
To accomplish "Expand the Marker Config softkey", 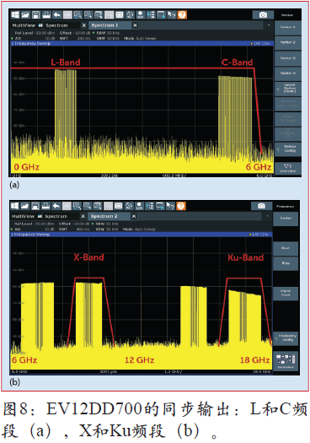I will click(288, 149).
